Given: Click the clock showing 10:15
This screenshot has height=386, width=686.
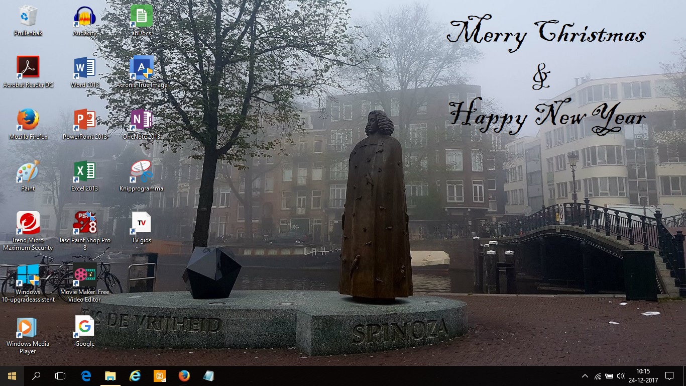Looking at the screenshot, I should pos(643,375).
